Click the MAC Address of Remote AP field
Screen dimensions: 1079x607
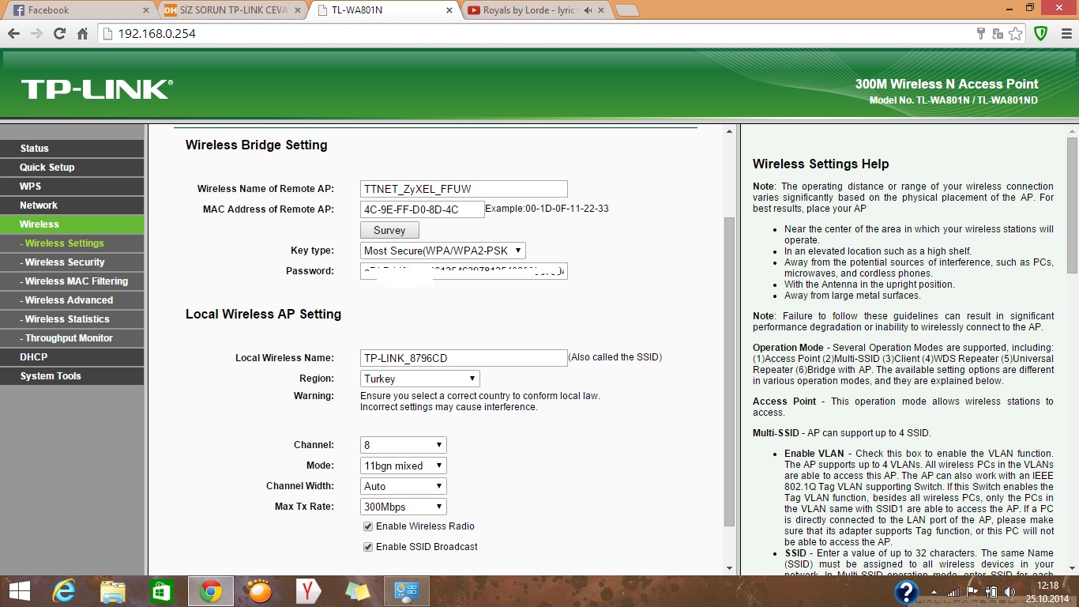[x=422, y=209]
